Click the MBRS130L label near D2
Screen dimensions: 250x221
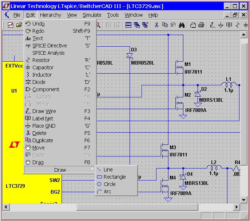point(211,100)
